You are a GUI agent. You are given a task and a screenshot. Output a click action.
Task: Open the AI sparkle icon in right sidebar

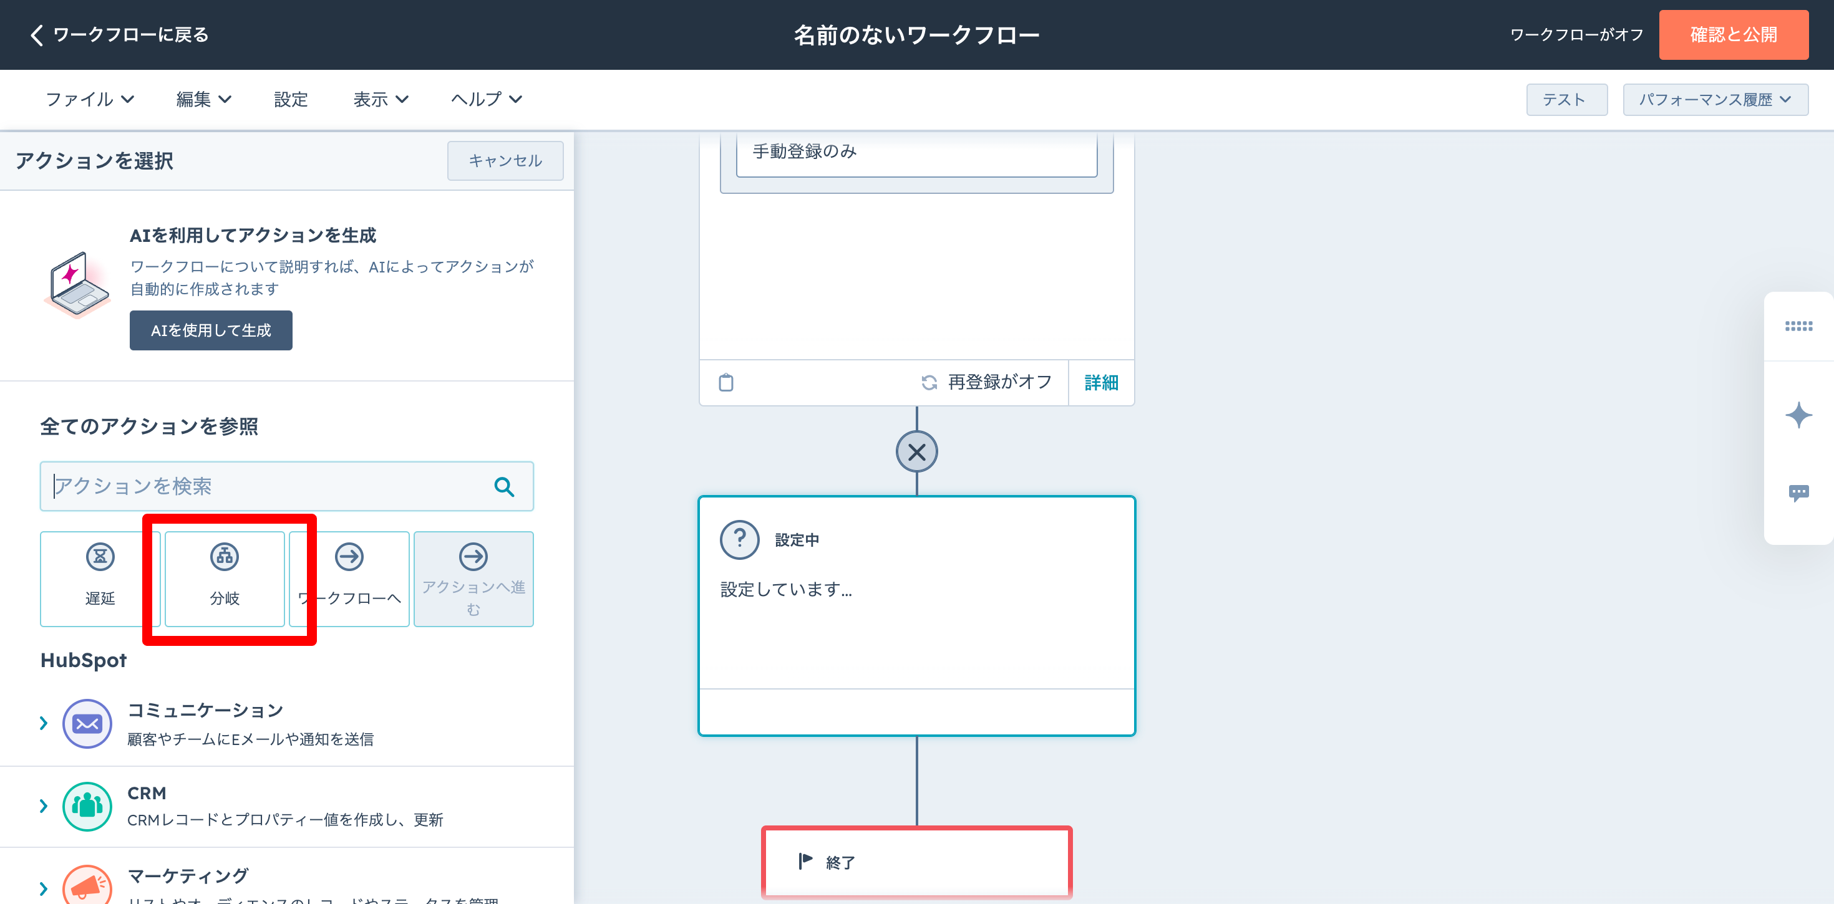pos(1798,415)
